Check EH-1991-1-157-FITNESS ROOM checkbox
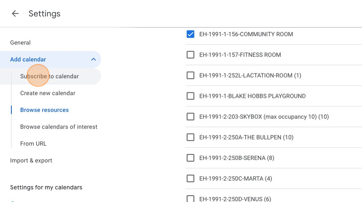362x202 pixels. tap(190, 55)
